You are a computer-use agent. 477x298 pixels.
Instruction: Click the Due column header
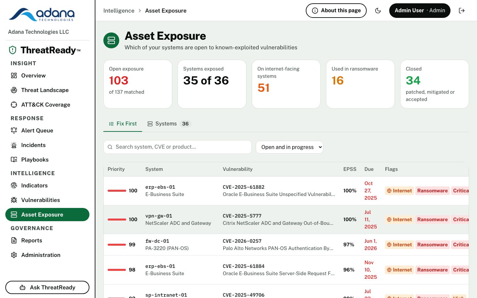(369, 169)
